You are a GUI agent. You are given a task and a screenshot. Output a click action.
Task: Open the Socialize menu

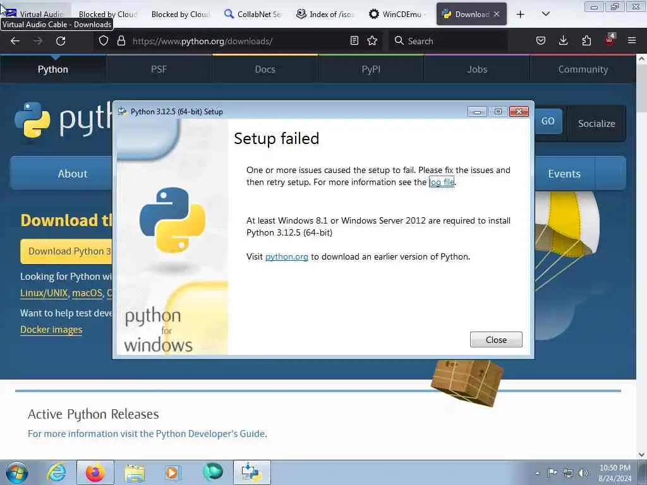coord(596,123)
